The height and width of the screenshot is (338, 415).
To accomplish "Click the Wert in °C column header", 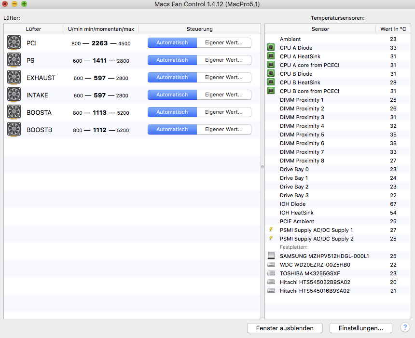I will tap(393, 29).
